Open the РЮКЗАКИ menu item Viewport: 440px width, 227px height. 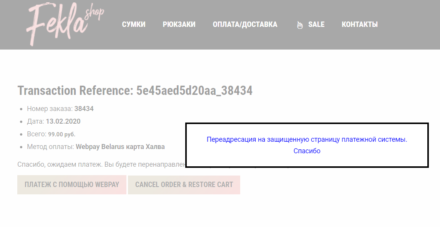(179, 25)
